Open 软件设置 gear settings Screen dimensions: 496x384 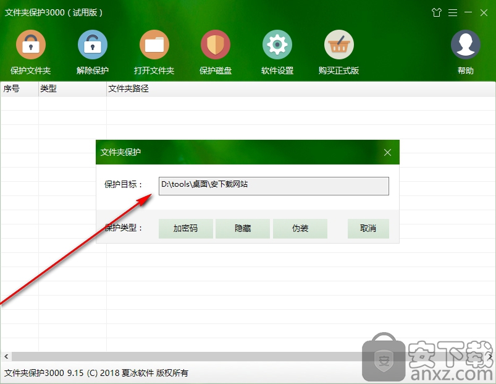pyautogui.click(x=277, y=45)
